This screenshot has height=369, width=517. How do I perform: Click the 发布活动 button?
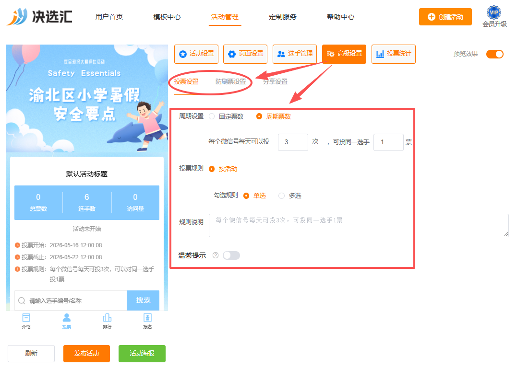[86, 354]
